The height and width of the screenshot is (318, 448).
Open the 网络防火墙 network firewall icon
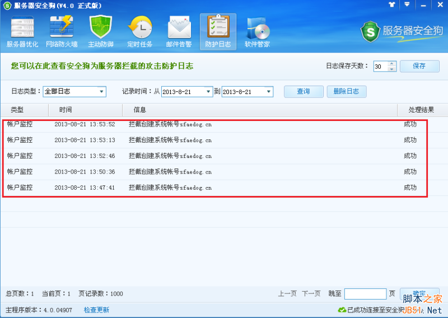(x=62, y=32)
